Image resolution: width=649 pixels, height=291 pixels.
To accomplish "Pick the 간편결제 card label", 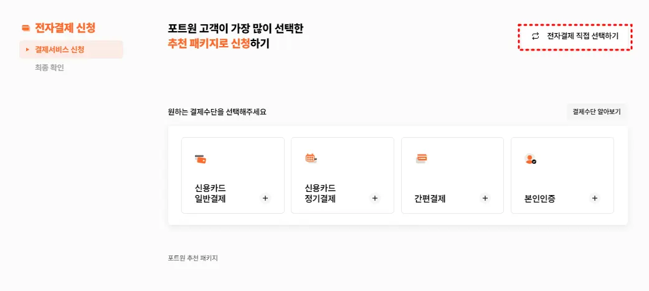I will (x=430, y=199).
